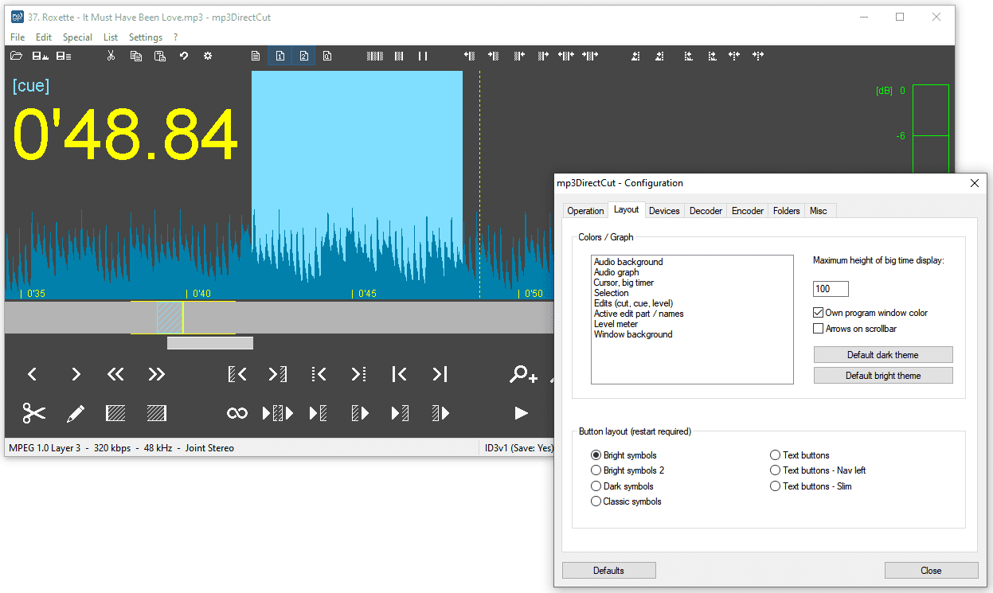Click the document icon numbered 2
Screen dimensions: 993x593
click(x=303, y=56)
